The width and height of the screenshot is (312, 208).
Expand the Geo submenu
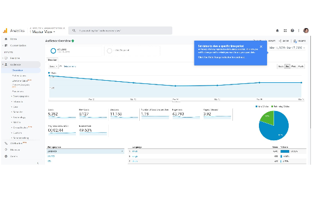click(15, 107)
